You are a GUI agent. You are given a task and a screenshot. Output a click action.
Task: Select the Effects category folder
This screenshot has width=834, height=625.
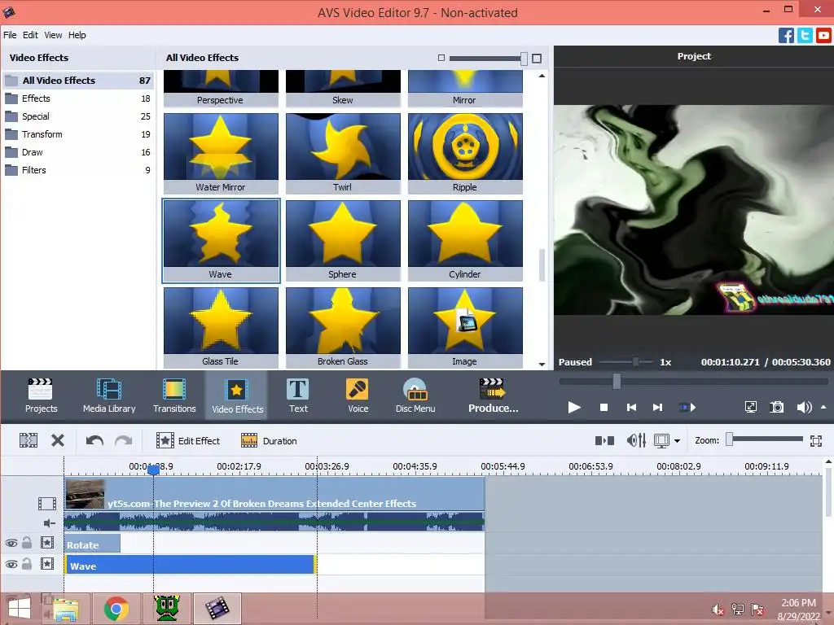click(x=78, y=98)
